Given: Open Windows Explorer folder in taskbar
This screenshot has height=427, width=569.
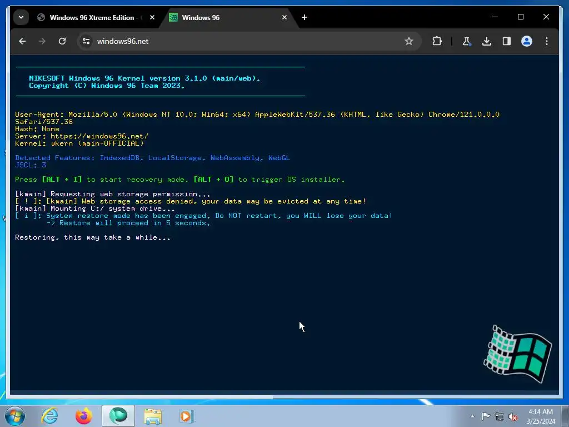Looking at the screenshot, I should [x=153, y=416].
